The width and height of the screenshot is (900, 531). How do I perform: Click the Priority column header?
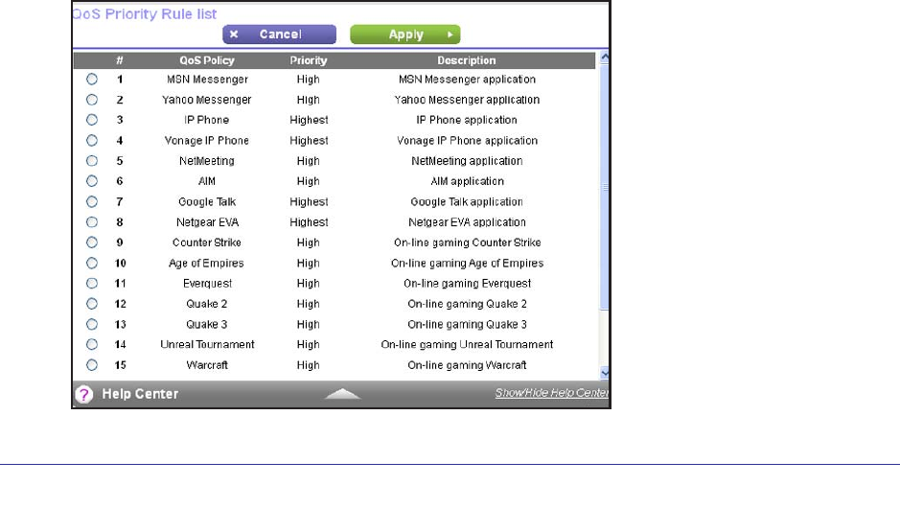309,60
